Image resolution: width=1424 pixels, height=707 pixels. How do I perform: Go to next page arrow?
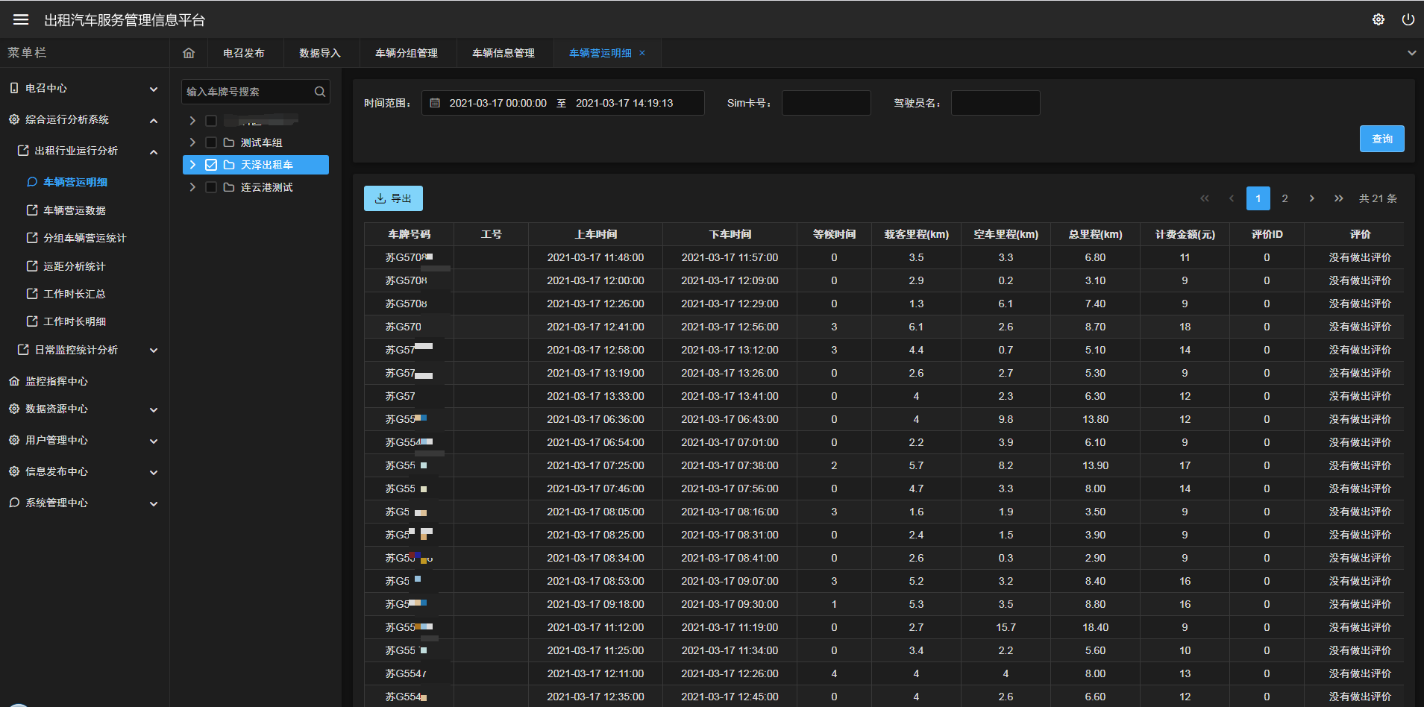pyautogui.click(x=1311, y=198)
